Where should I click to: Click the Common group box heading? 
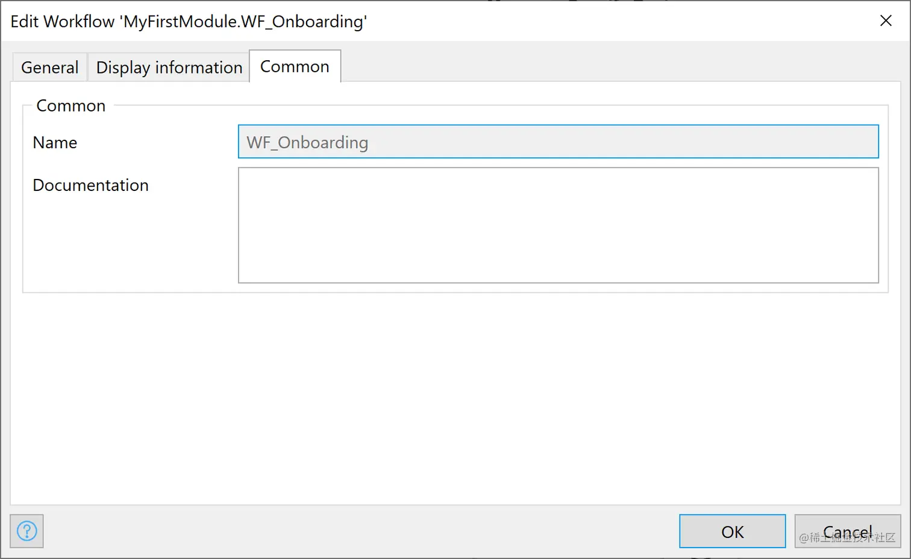[x=70, y=106]
